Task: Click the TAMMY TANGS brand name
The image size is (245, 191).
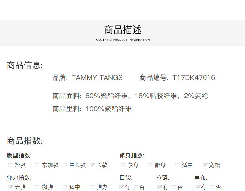Action: [x=97, y=78]
